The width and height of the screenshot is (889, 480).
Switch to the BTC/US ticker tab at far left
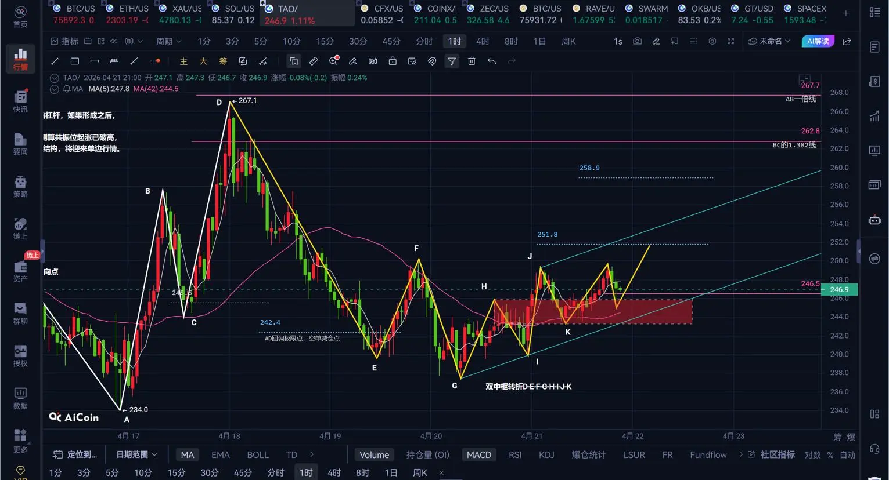(x=74, y=14)
